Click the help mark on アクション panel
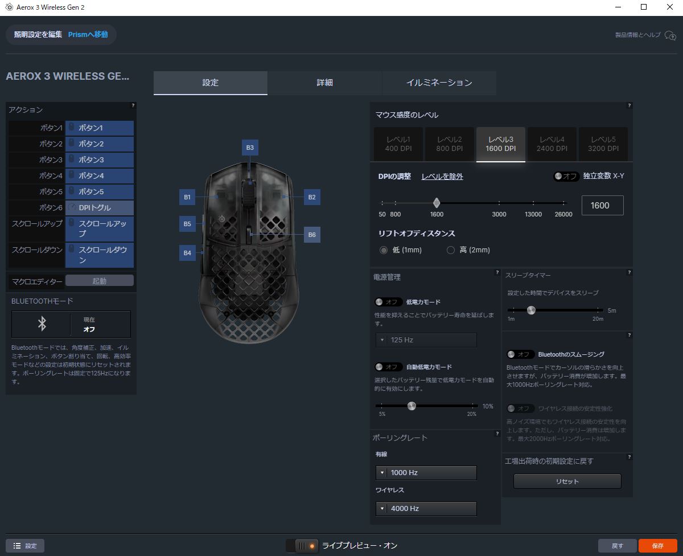The image size is (683, 556). click(x=133, y=105)
